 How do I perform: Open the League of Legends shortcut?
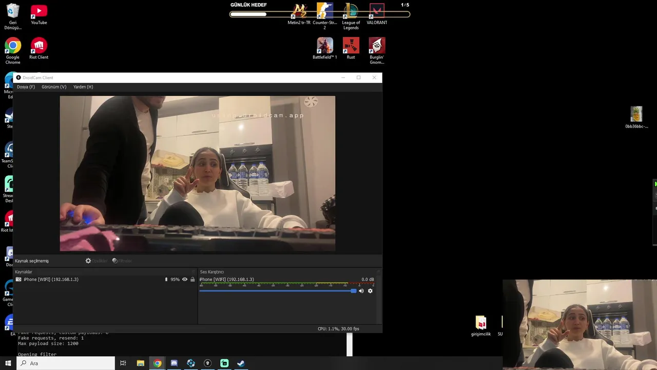pyautogui.click(x=351, y=16)
